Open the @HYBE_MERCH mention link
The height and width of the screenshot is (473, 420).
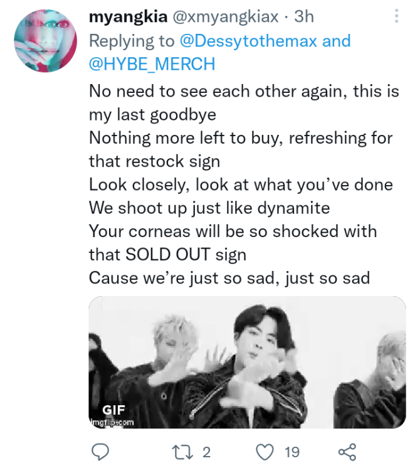152,64
